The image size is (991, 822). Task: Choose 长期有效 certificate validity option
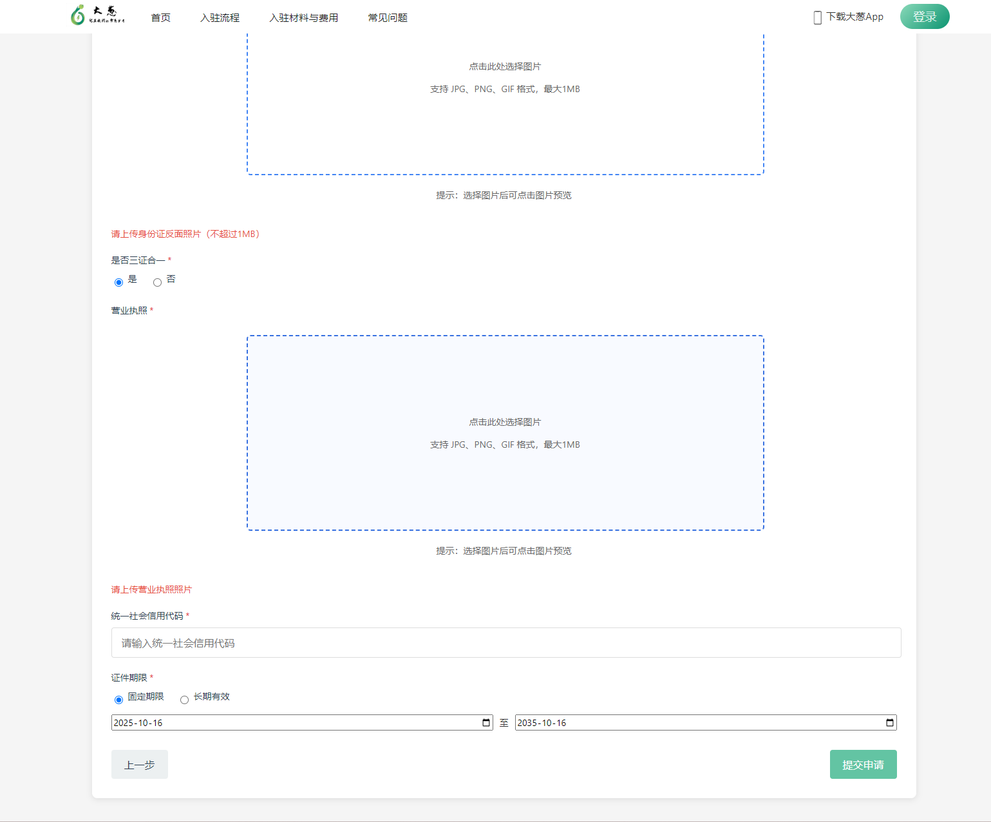[x=184, y=700]
